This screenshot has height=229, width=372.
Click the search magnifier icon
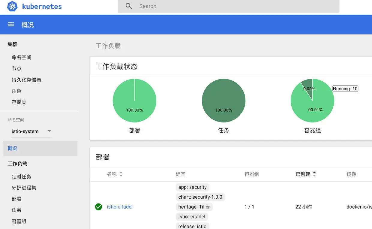pyautogui.click(x=129, y=6)
